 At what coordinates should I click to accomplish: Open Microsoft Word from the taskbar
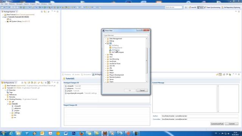(66, 133)
